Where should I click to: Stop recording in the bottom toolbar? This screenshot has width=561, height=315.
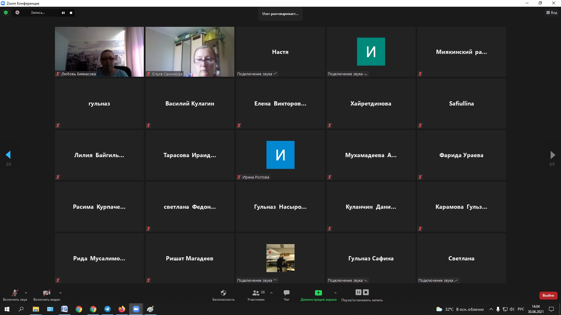tap(366, 292)
